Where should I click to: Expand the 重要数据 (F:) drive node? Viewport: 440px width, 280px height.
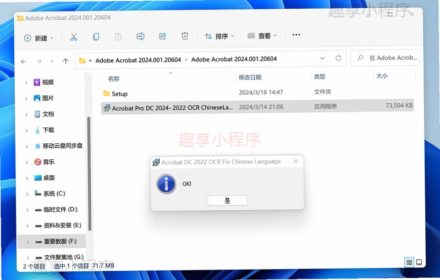tap(28, 242)
